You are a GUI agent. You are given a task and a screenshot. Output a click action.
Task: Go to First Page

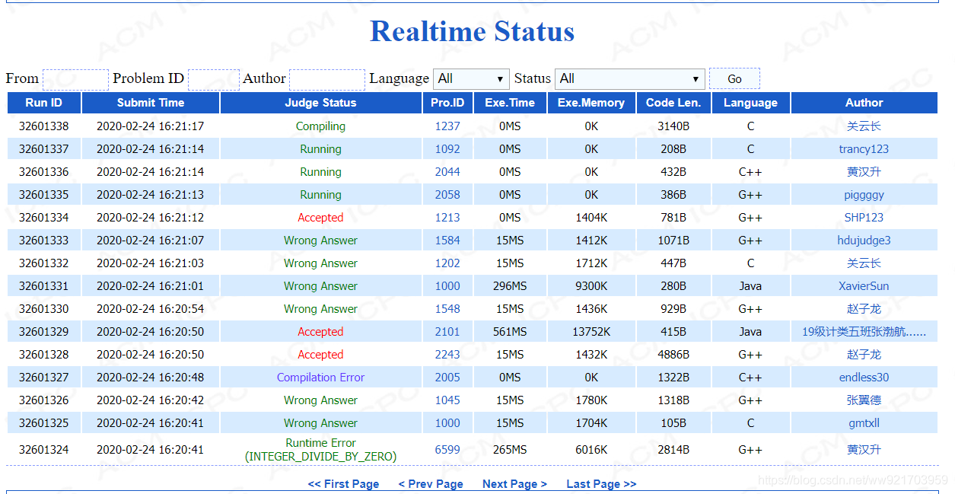(343, 484)
